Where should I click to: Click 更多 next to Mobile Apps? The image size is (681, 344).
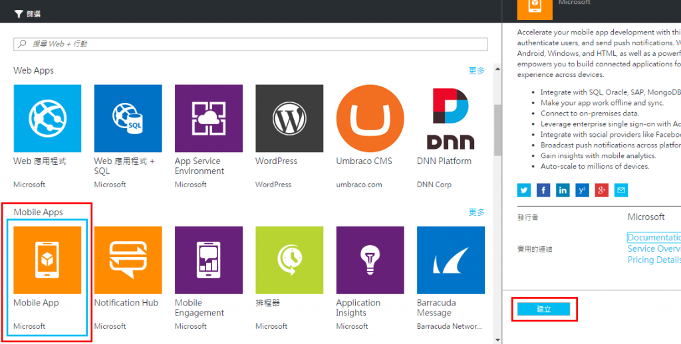pyautogui.click(x=477, y=212)
